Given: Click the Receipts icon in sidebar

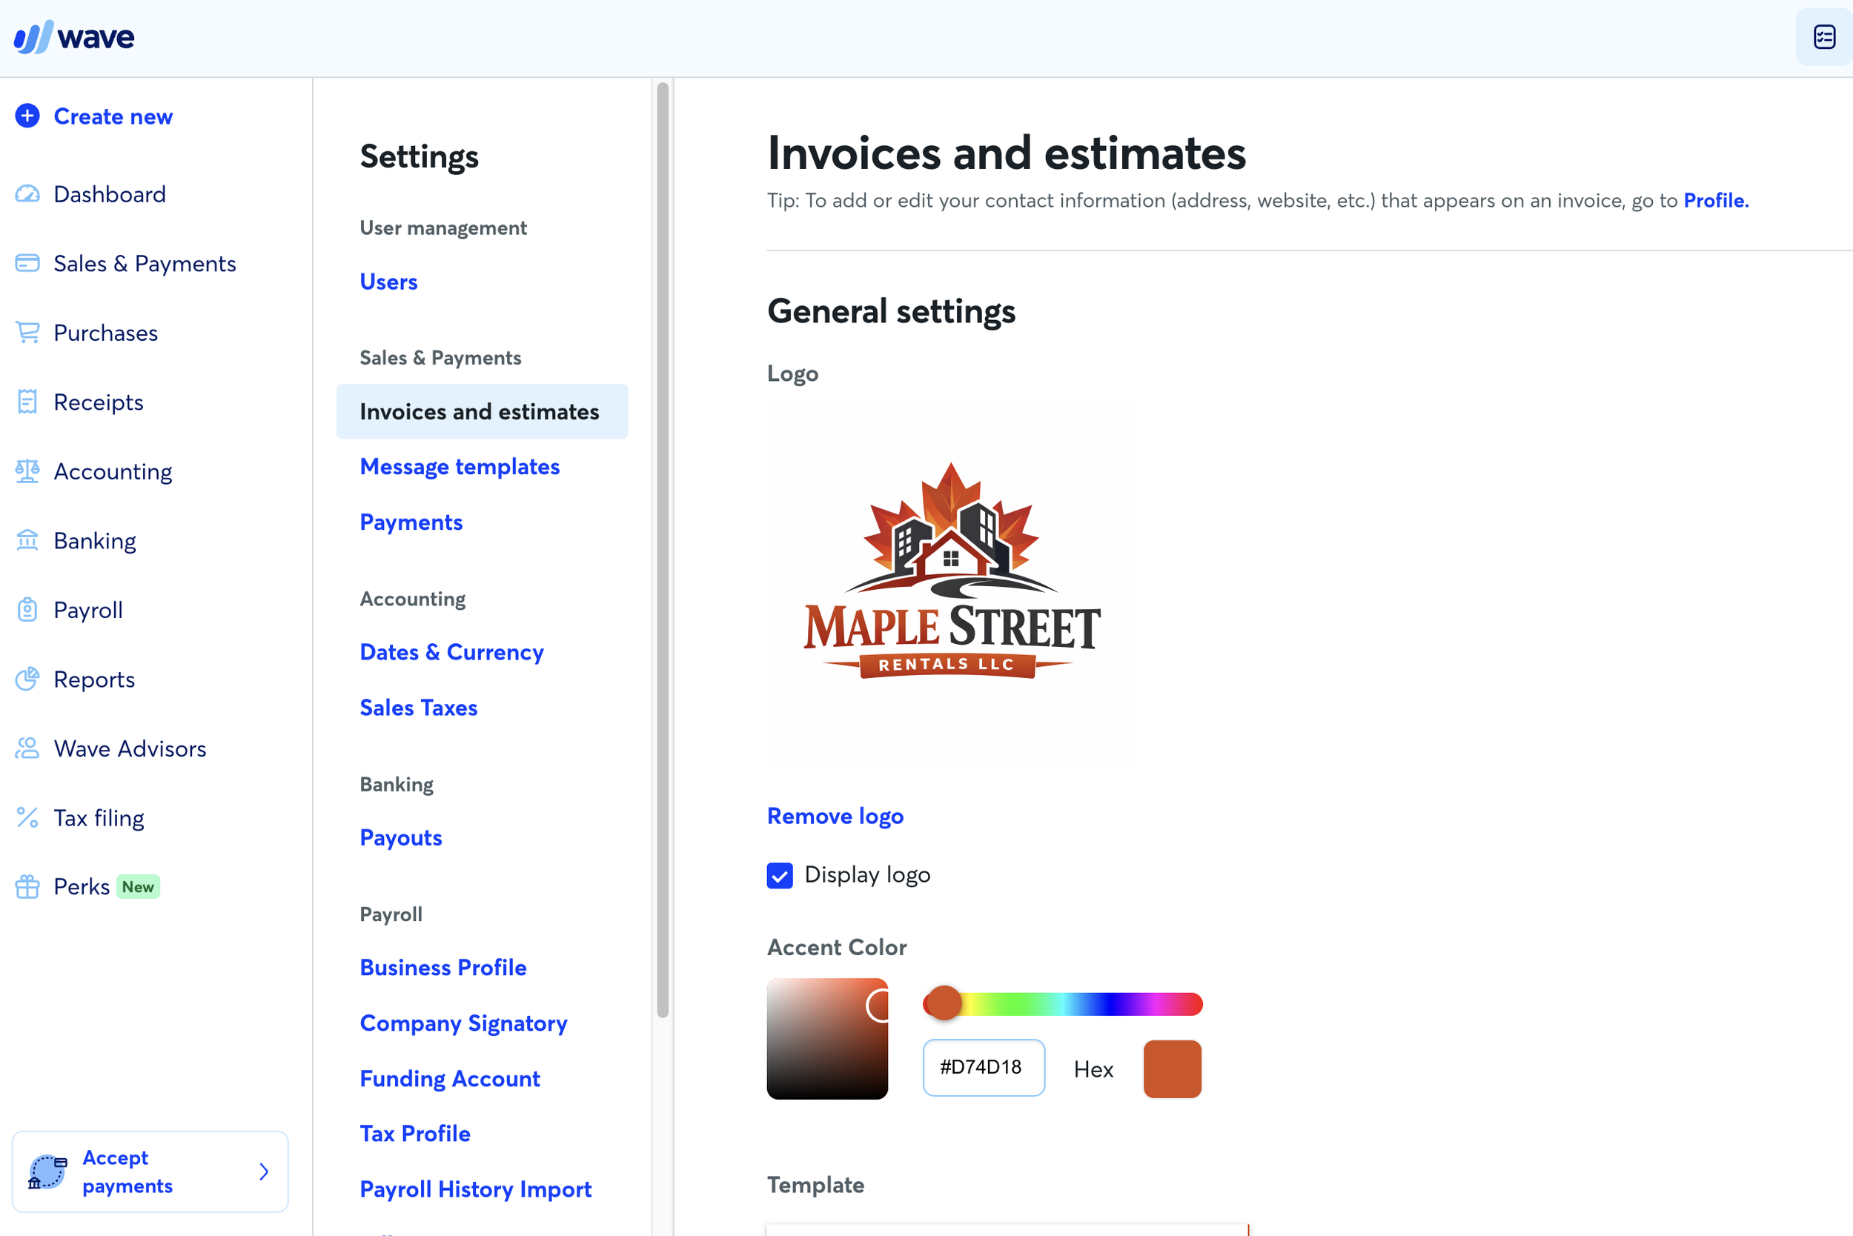Looking at the screenshot, I should 27,402.
